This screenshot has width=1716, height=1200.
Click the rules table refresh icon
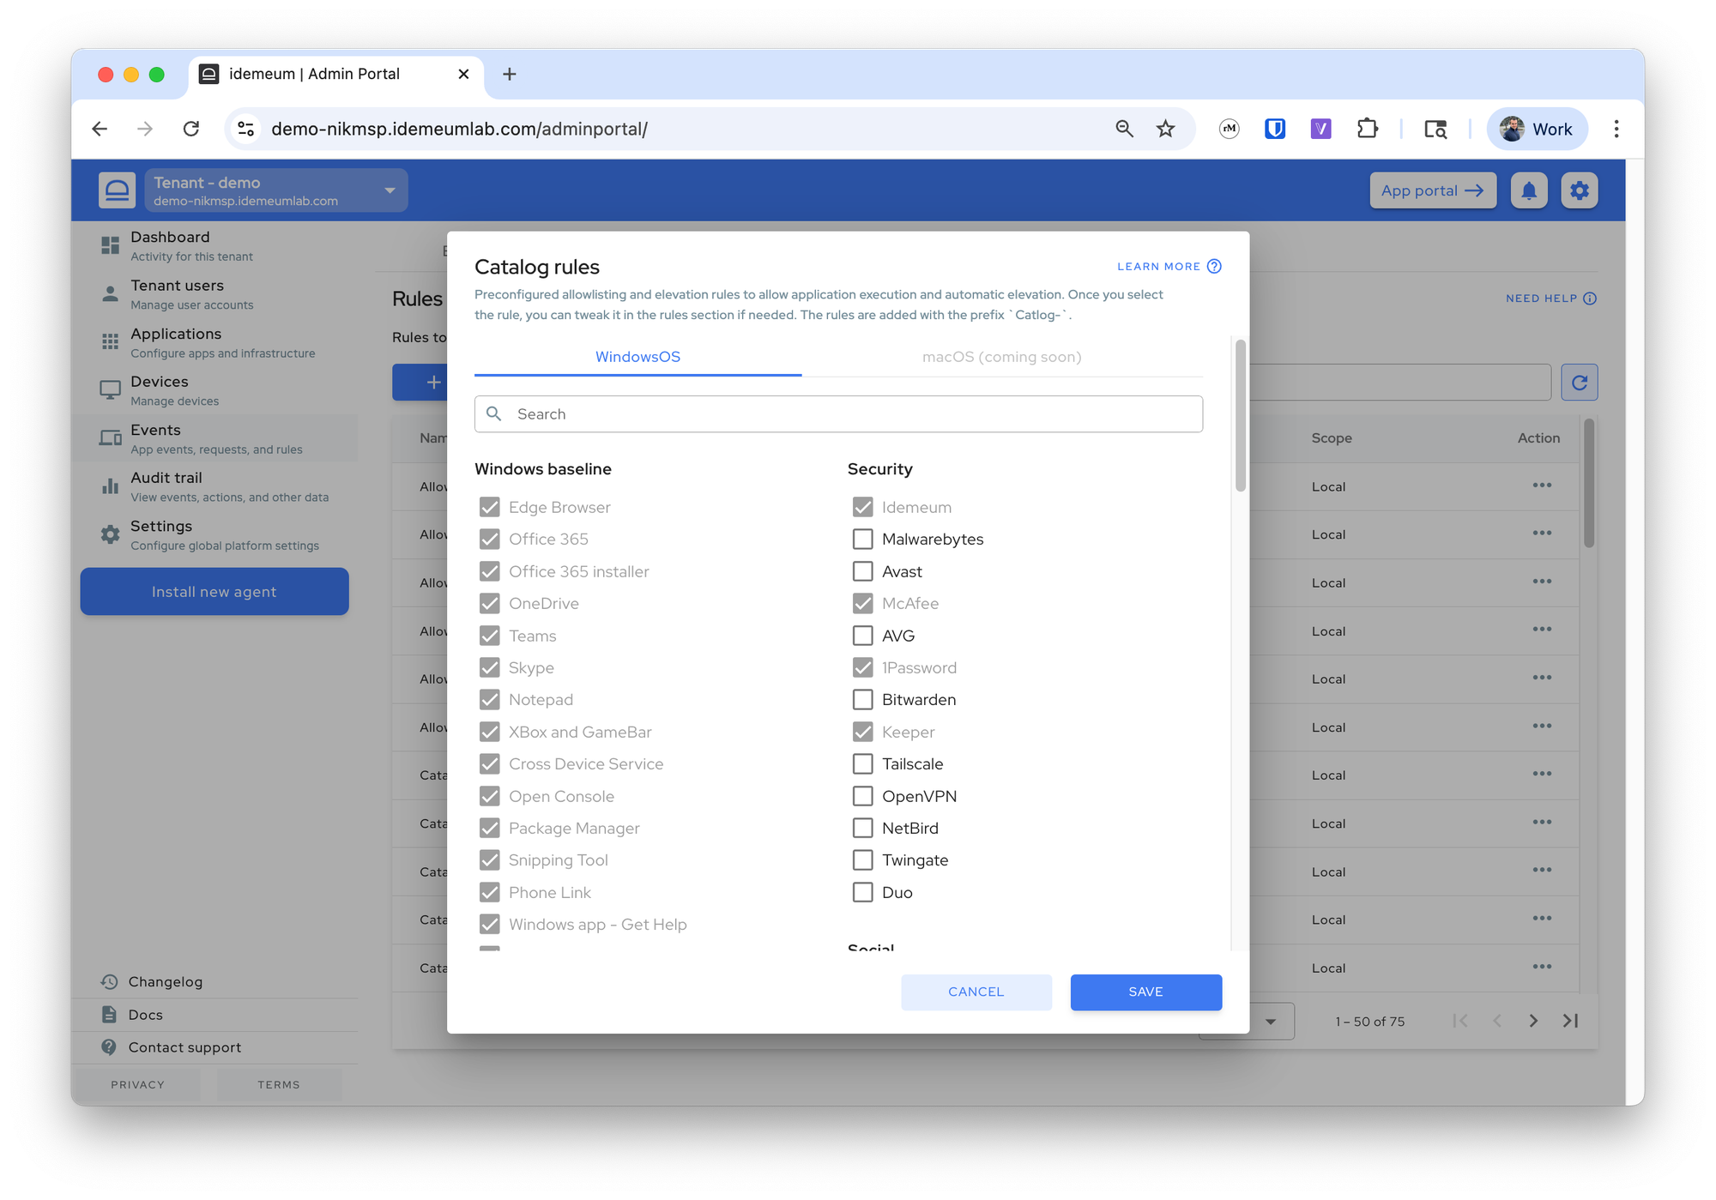click(1580, 383)
